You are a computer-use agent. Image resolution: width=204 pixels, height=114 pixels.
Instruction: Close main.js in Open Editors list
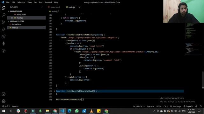[12, 18]
